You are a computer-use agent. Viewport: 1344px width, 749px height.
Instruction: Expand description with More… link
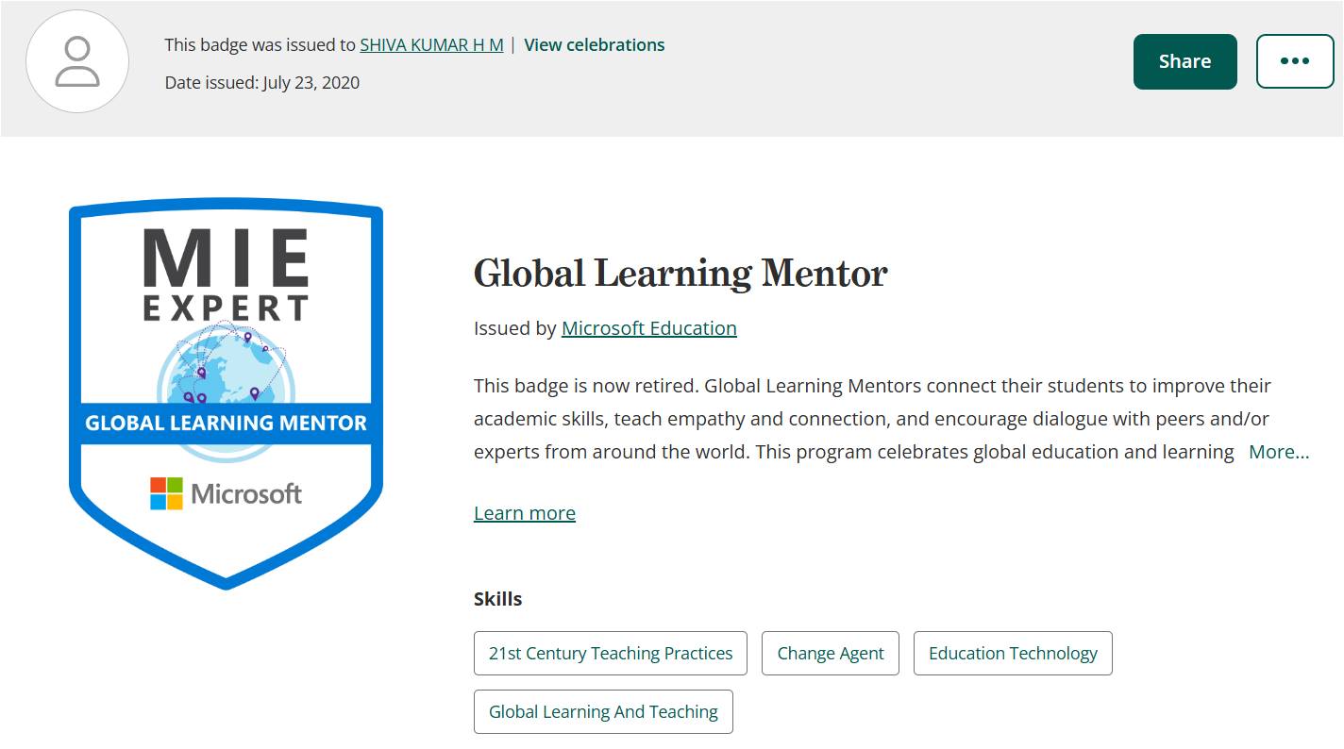pyautogui.click(x=1279, y=452)
